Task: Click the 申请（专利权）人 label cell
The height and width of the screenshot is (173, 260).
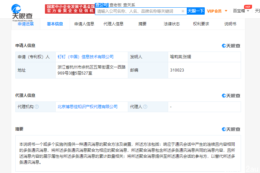Action: pos(36,57)
